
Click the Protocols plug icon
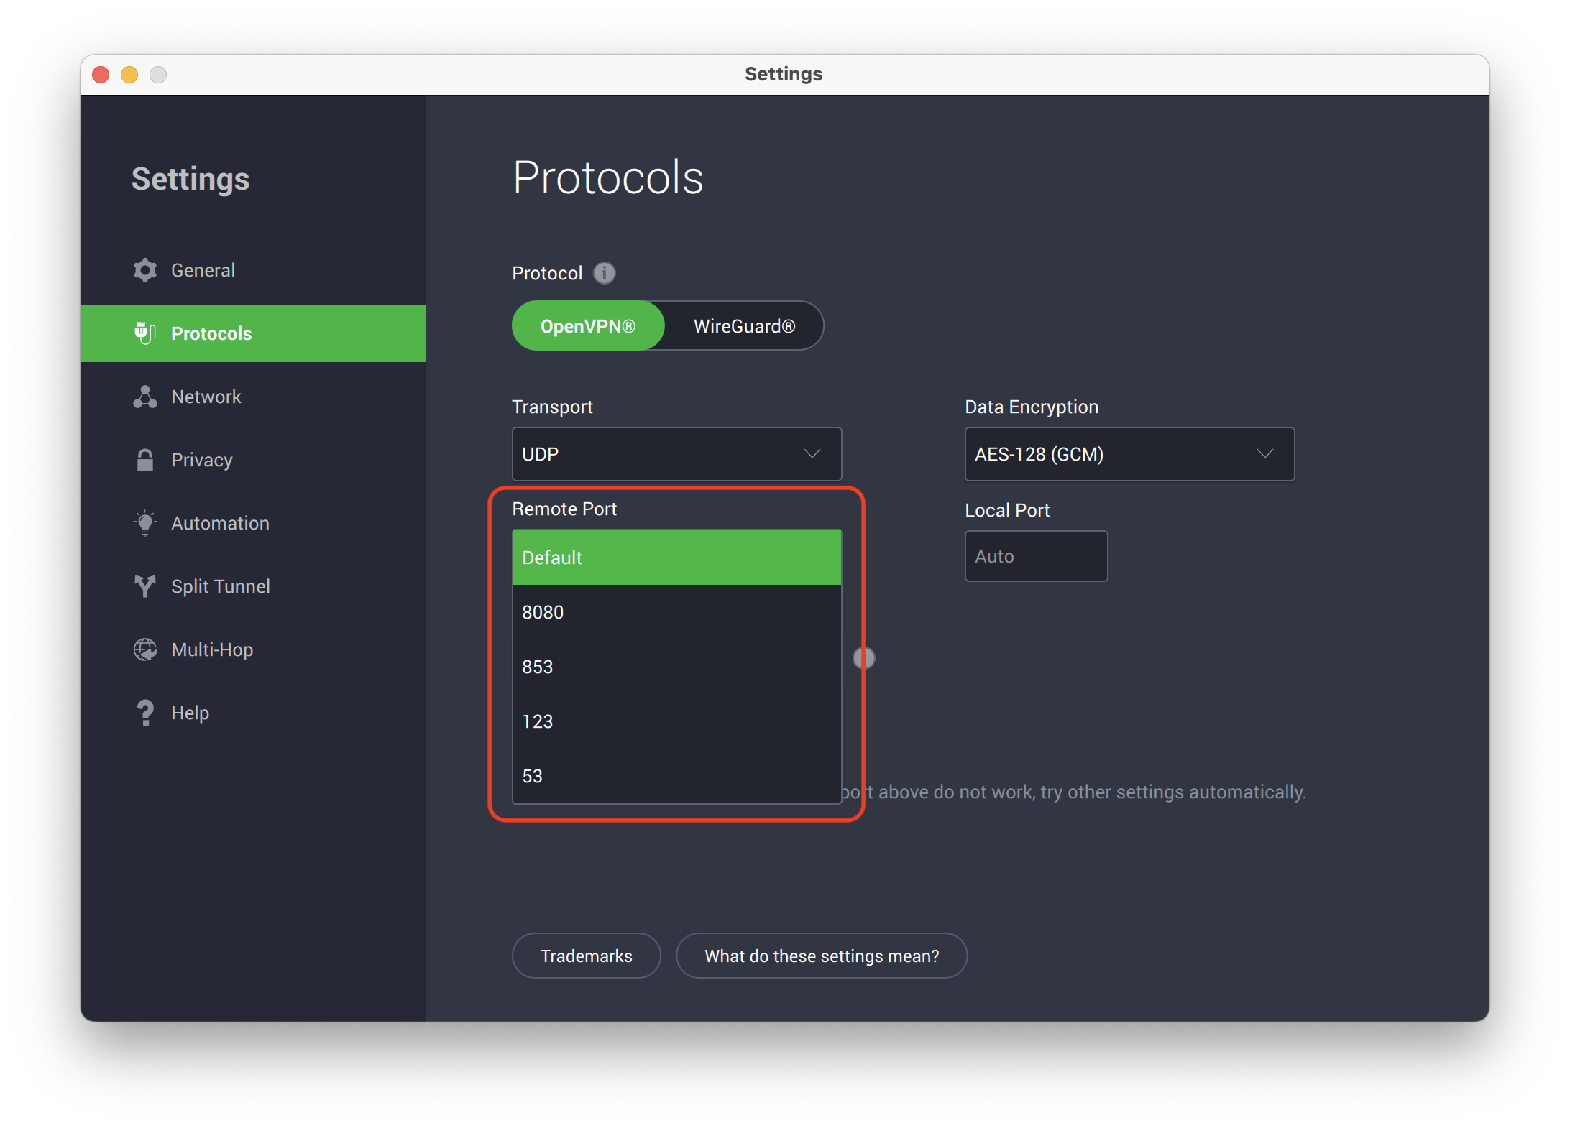point(145,333)
